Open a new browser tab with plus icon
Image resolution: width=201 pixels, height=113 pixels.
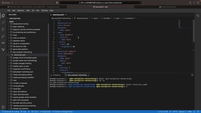coord(194,3)
